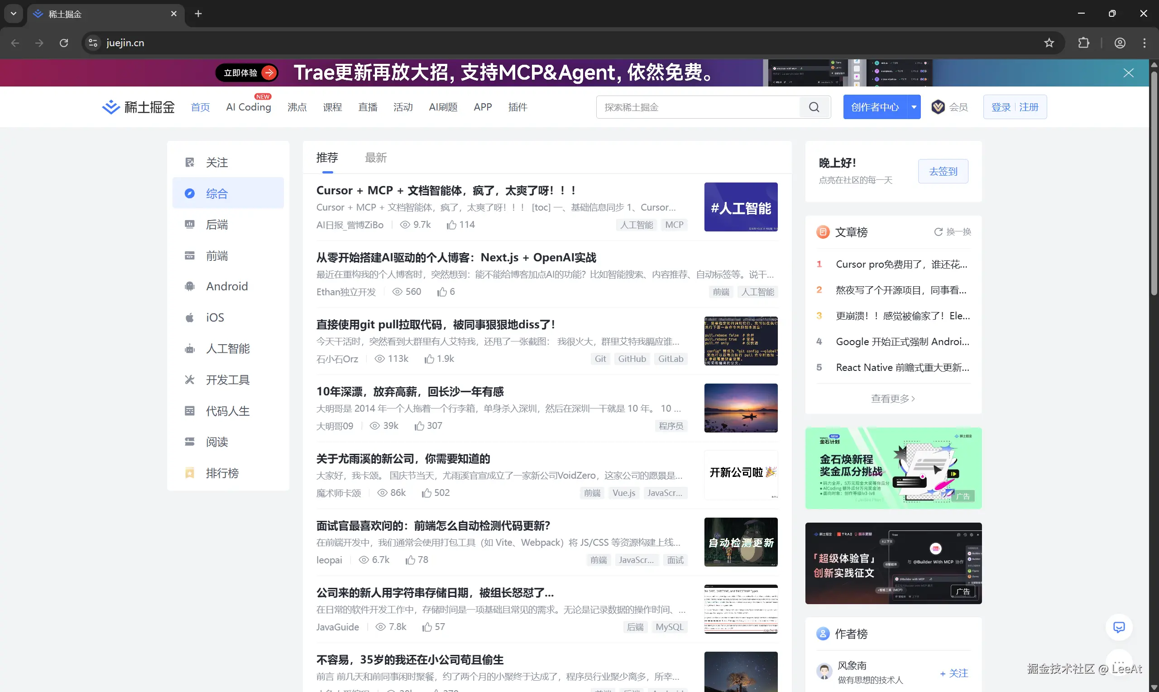Click 立即体验 in the banner
The height and width of the screenshot is (692, 1159).
coord(247,73)
